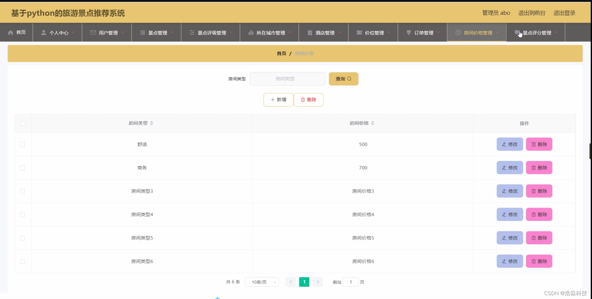Screen dimensions: 592x299
Task: Click the trash icon in first row's 删除 button
Action: [534, 144]
